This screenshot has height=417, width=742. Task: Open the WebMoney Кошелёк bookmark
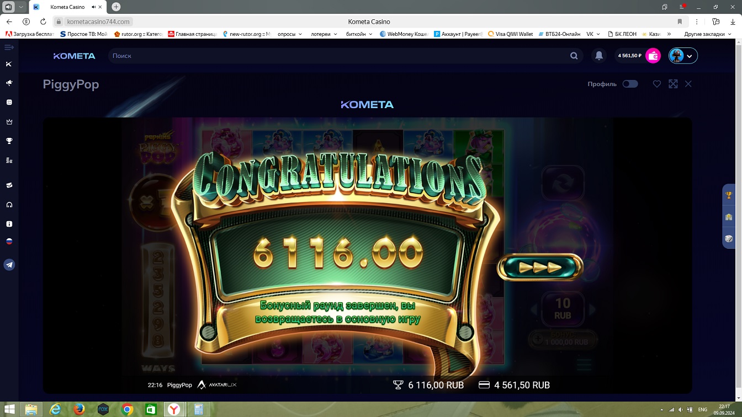404,34
